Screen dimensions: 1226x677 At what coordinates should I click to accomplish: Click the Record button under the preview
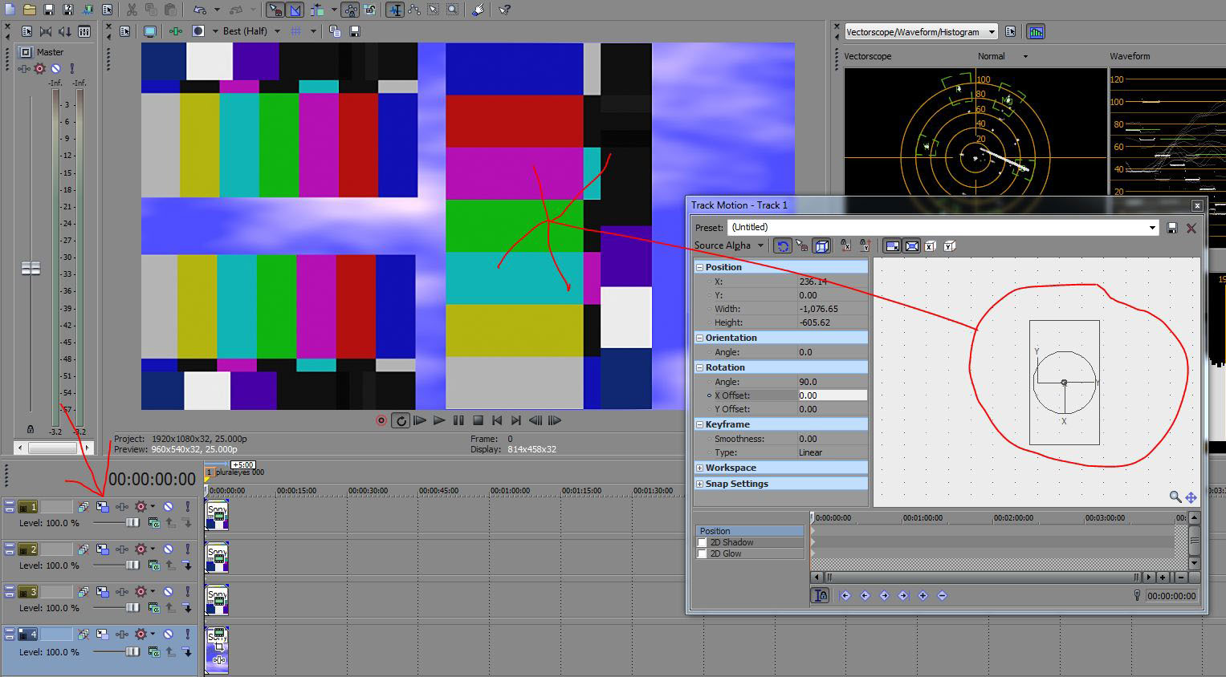381,420
